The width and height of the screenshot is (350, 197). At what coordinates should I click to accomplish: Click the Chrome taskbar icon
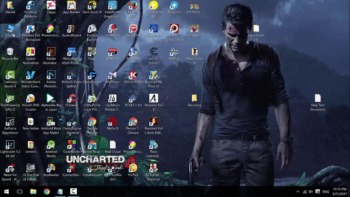point(47,192)
